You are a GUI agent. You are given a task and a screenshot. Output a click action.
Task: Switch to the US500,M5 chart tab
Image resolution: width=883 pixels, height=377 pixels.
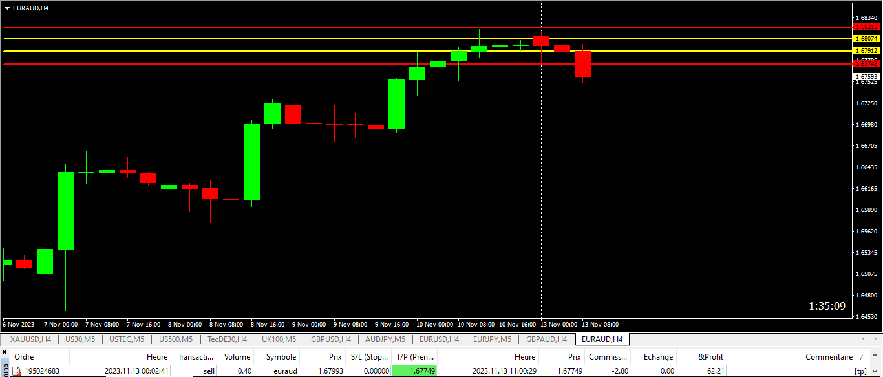[176, 339]
